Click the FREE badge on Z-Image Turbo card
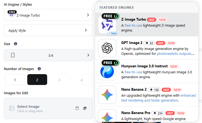Viewport: 202px width, 123px height. tap(110, 16)
